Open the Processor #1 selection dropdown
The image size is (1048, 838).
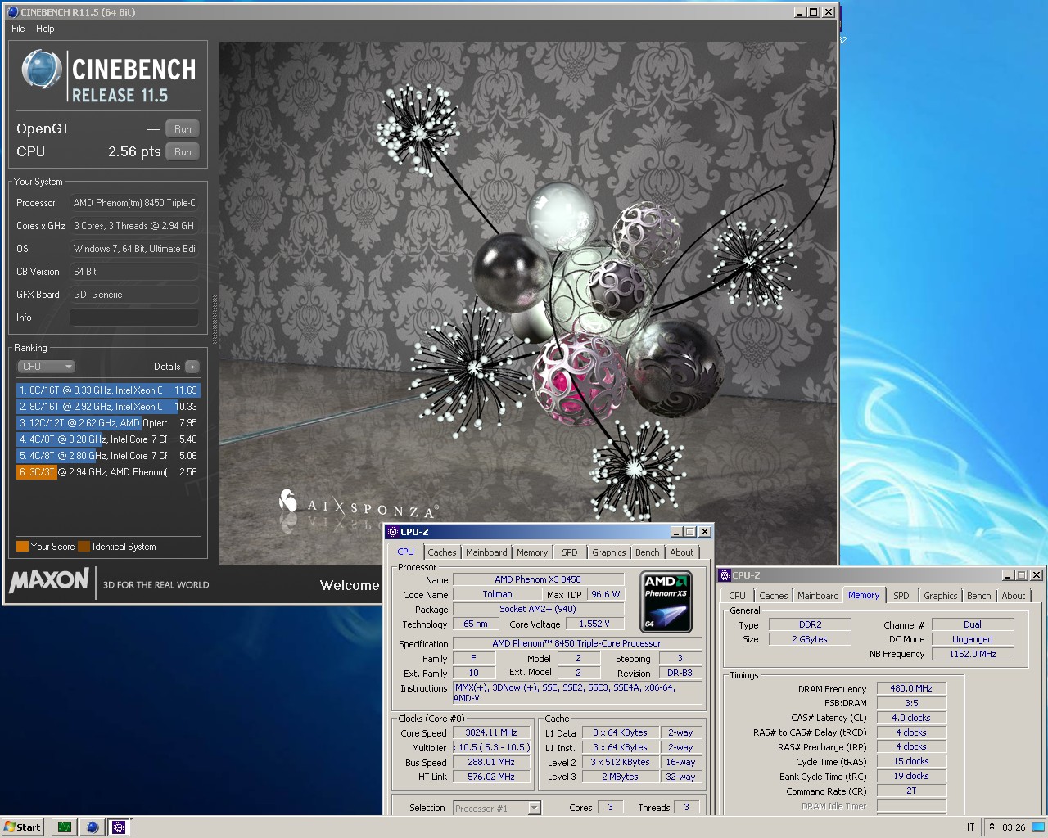point(497,808)
